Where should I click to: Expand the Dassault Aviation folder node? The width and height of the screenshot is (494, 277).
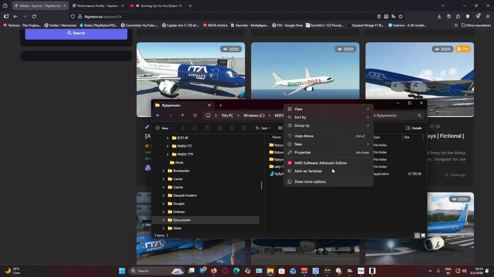pyautogui.click(x=163, y=195)
